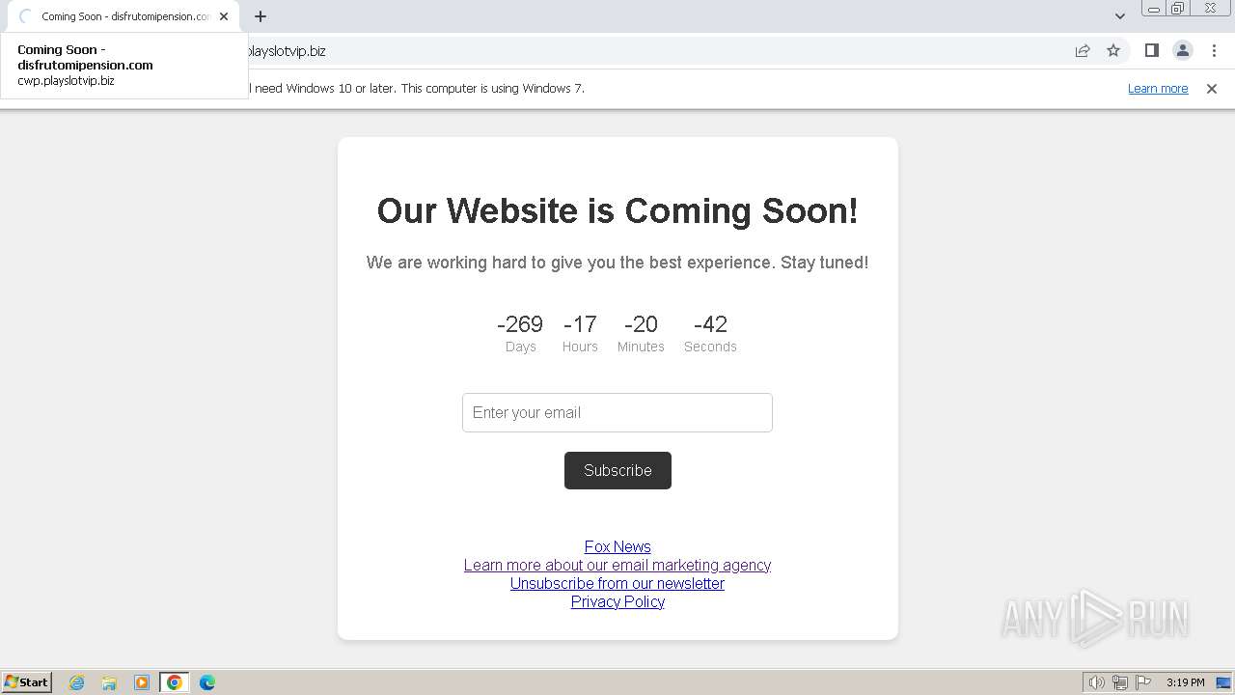The height and width of the screenshot is (695, 1235).
Task: Select the Coming Soon tab title
Action: click(x=125, y=16)
